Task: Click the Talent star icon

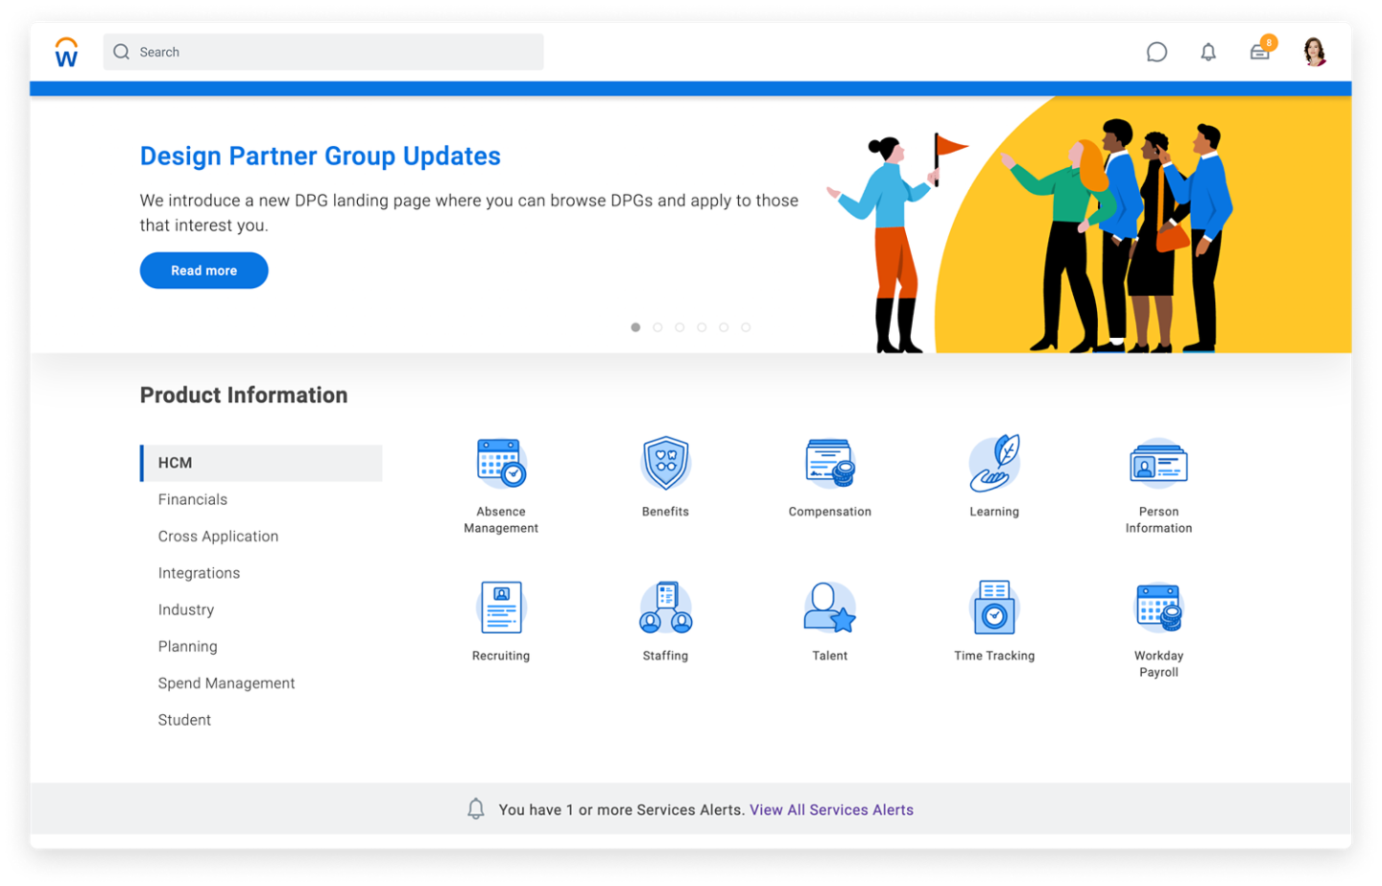Action: tap(829, 607)
